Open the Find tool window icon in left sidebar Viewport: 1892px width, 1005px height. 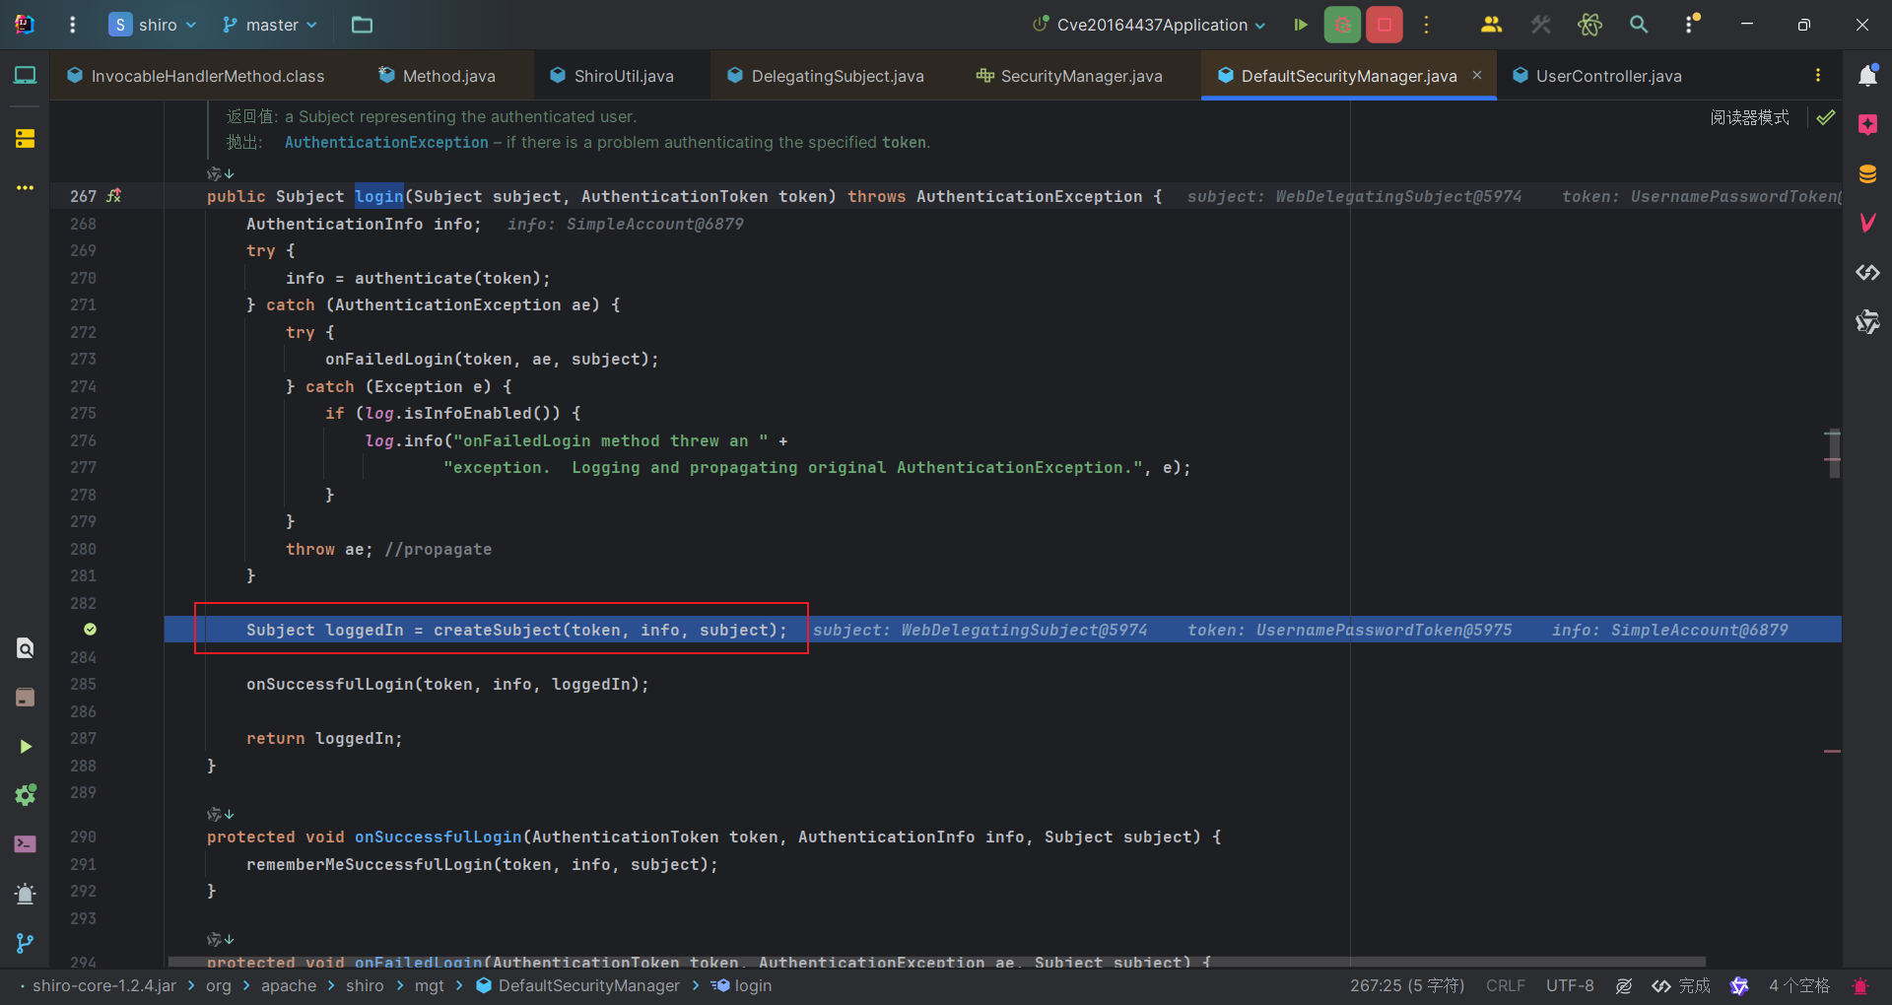pyautogui.click(x=25, y=647)
